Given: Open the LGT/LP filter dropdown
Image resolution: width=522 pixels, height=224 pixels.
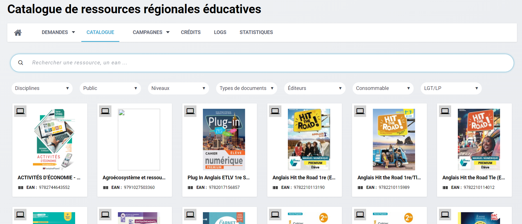Looking at the screenshot, I should click(x=451, y=88).
